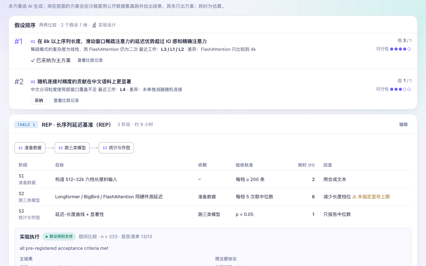Click the checkmark in 已采纳为主方案
426x266 pixels.
point(33,60)
